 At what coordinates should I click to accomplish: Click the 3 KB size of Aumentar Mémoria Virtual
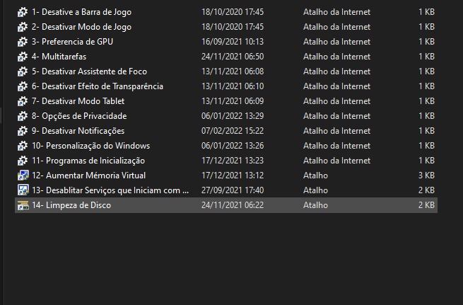point(426,175)
